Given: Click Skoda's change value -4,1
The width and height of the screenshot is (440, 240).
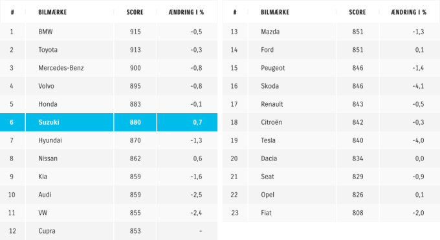Looking at the screenshot, I should click(x=418, y=86).
